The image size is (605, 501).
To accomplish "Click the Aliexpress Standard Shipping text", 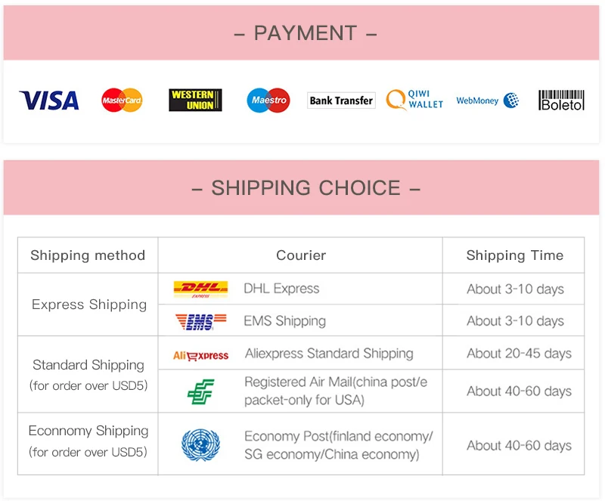I will 329,354.
